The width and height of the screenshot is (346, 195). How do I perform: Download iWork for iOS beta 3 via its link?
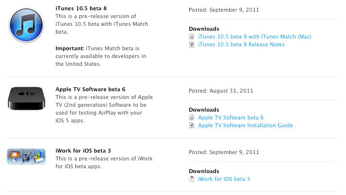point(224,179)
